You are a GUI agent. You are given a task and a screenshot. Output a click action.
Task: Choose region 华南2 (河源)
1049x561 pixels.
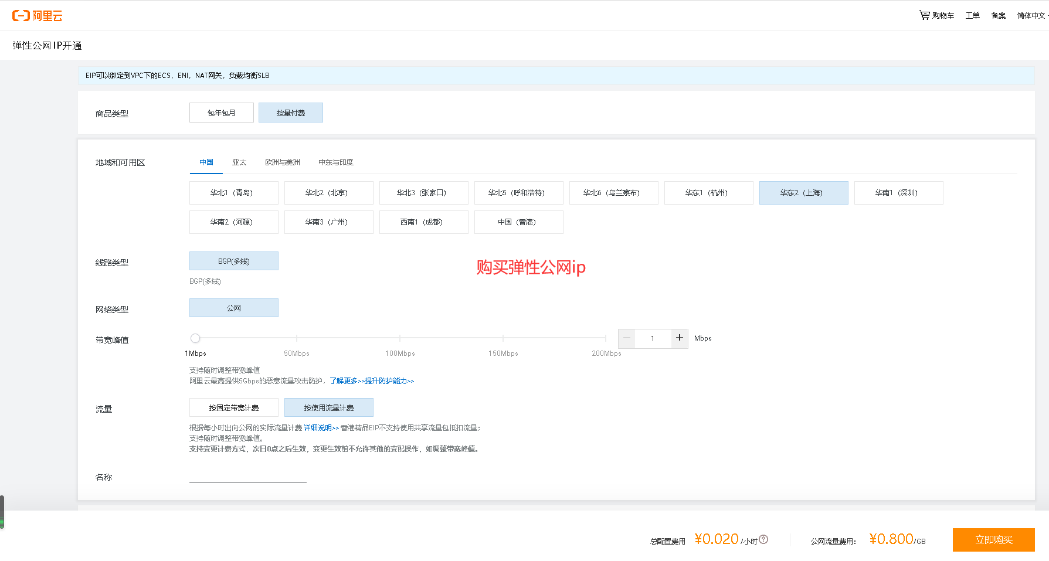click(x=234, y=222)
